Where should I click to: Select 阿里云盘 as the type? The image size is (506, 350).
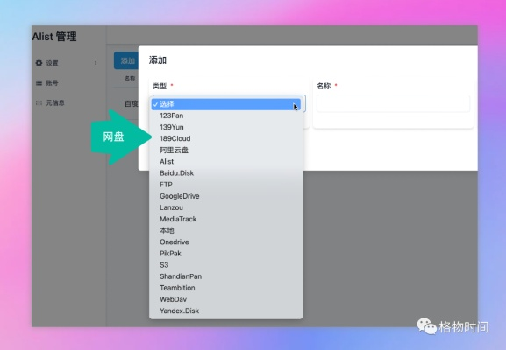[x=226, y=150]
